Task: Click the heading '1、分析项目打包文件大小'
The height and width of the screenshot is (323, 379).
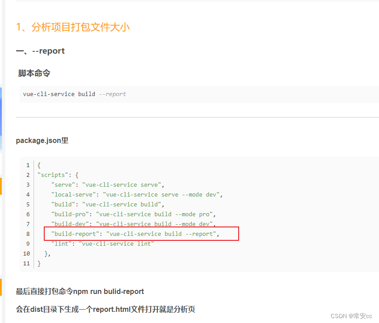Action: tap(73, 27)
